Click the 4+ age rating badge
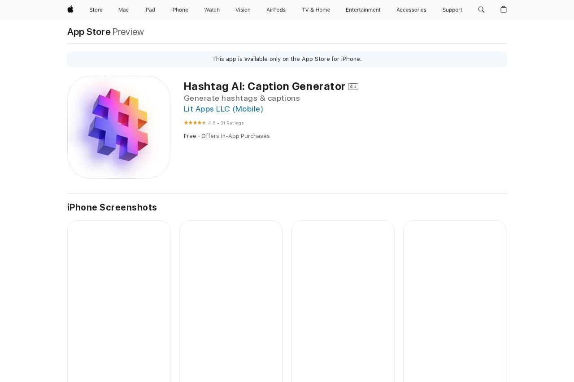 coord(353,87)
